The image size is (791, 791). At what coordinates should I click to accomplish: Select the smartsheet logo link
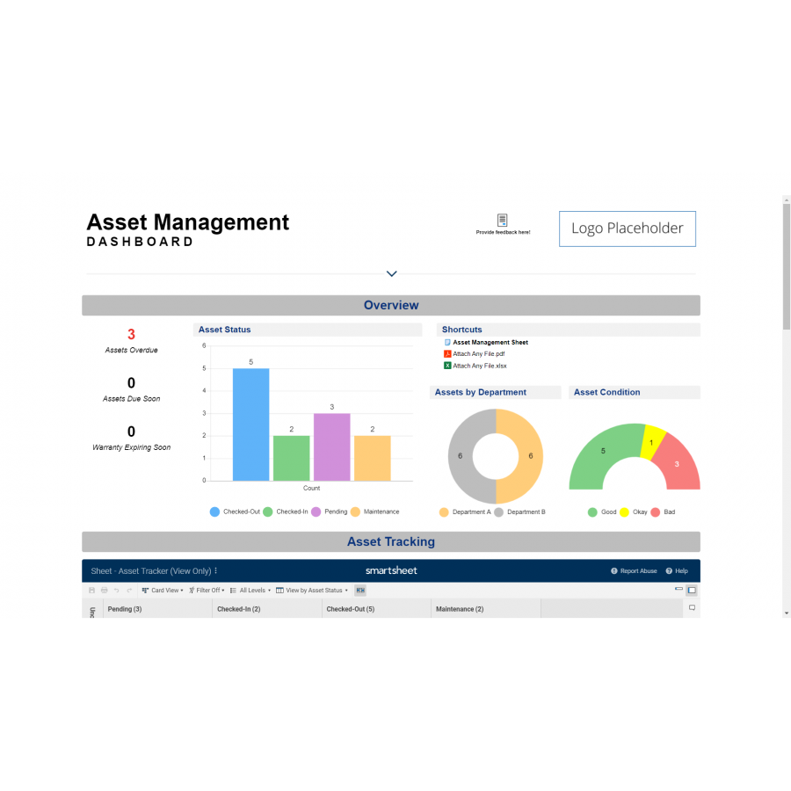[x=390, y=570]
